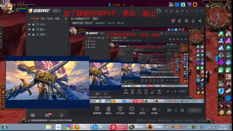This screenshot has height=131, width=233.
Task: Click the share icon
Action: (200, 21)
